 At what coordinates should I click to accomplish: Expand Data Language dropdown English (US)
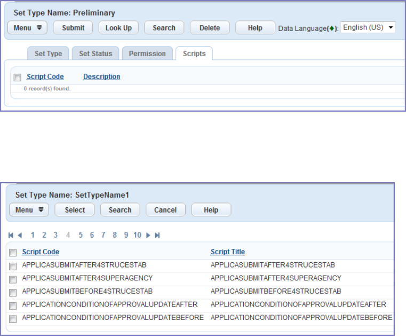[368, 27]
